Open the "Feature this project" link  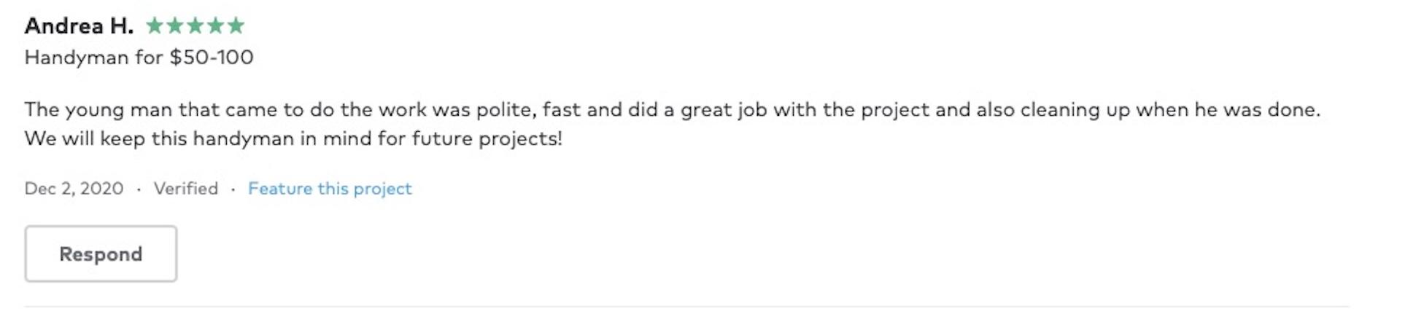coord(330,189)
